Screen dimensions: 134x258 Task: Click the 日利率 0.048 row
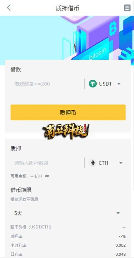pos(68,254)
